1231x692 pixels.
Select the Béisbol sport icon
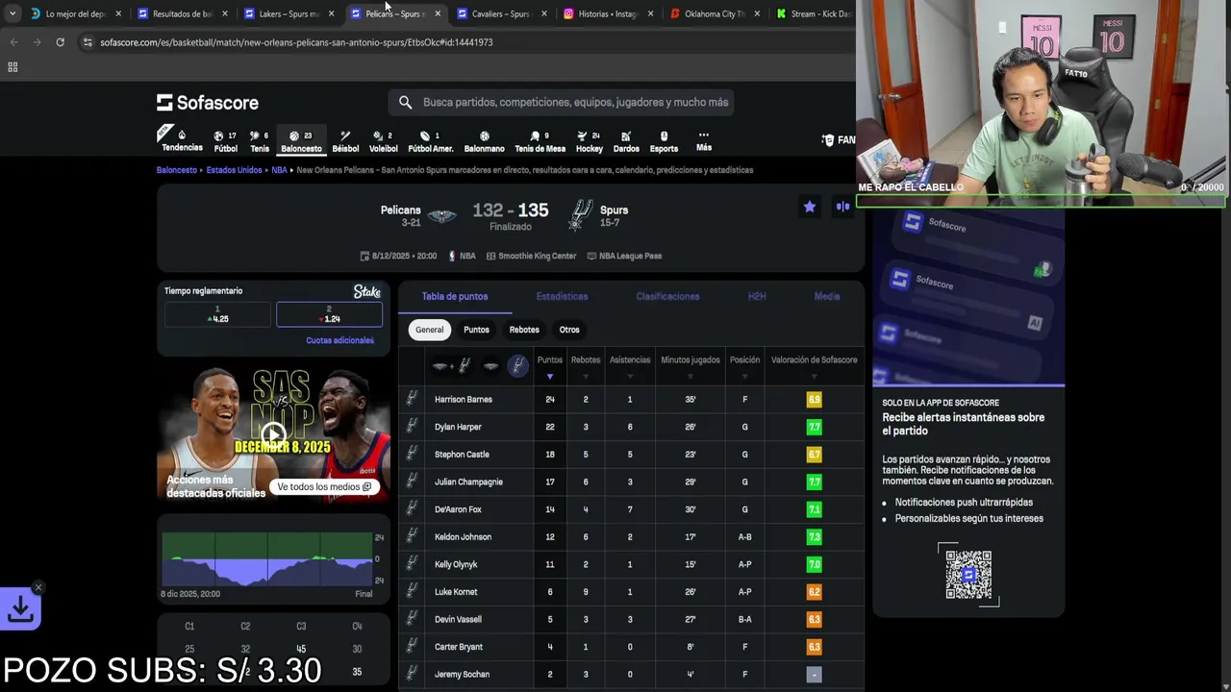[345, 141]
